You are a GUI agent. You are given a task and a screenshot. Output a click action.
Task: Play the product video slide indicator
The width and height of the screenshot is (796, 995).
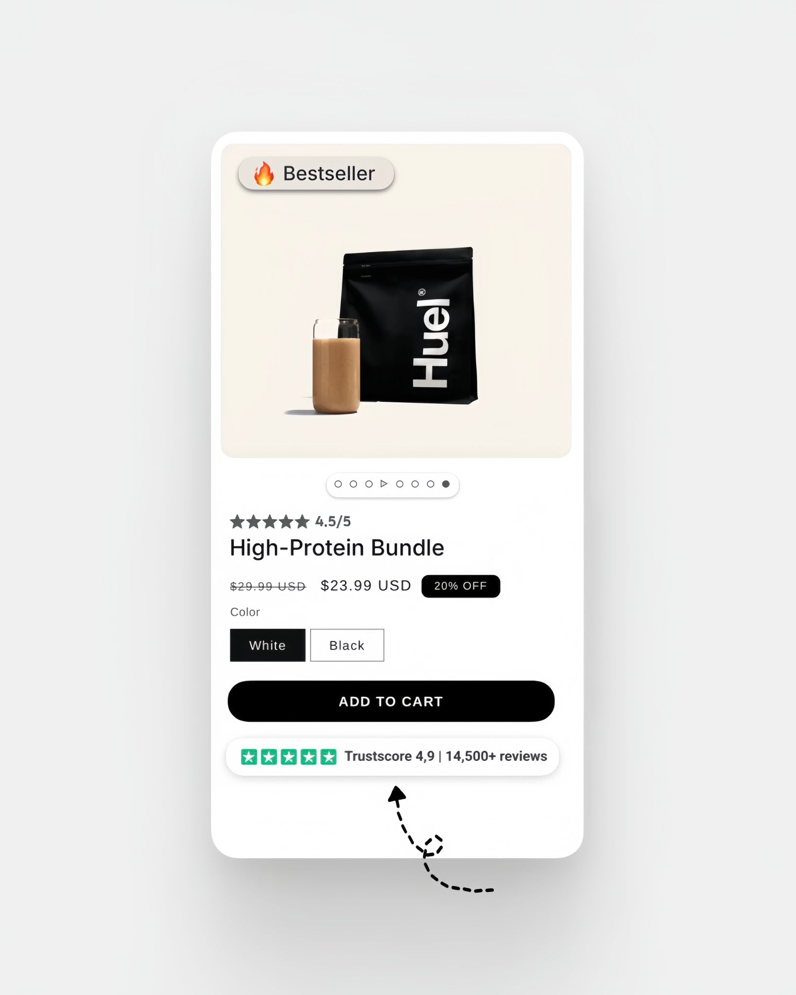coord(384,483)
